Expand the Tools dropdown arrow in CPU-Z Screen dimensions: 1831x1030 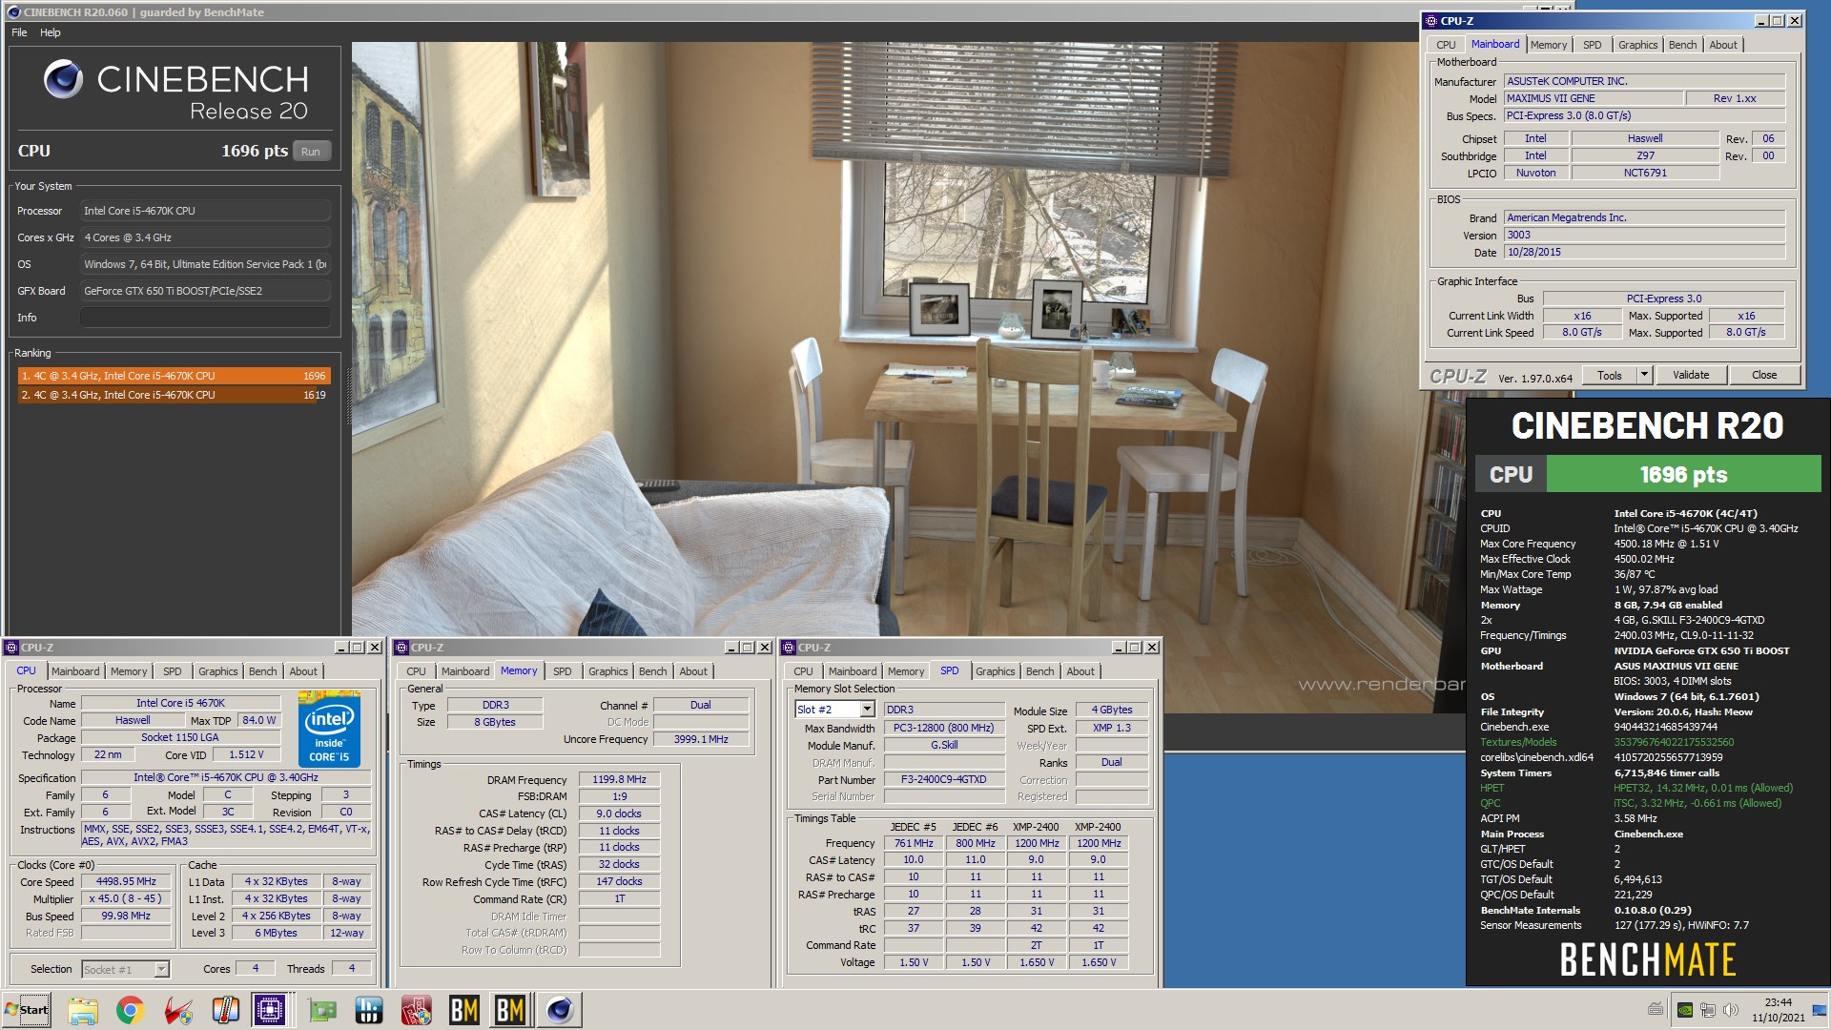tap(1644, 375)
